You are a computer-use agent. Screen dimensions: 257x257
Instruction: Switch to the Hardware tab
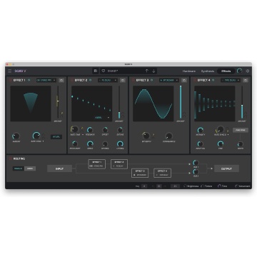(x=189, y=71)
